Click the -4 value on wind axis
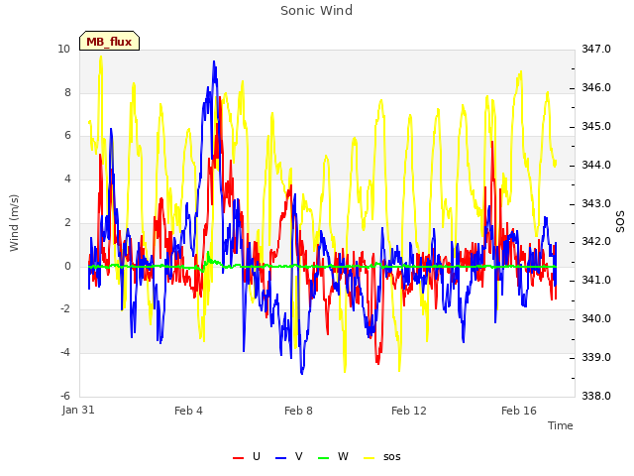The height and width of the screenshot is (476, 634). coord(65,353)
